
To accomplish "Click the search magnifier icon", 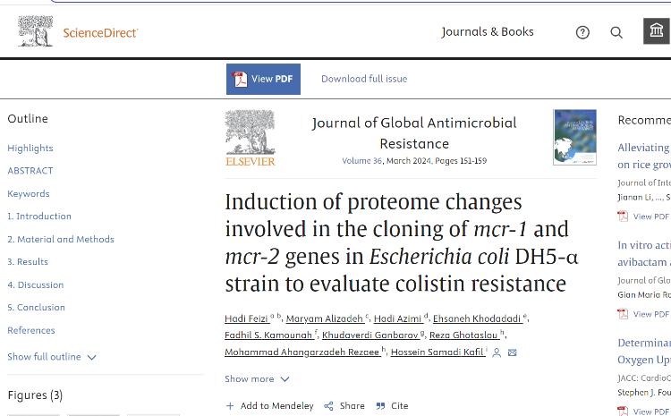I will (616, 32).
